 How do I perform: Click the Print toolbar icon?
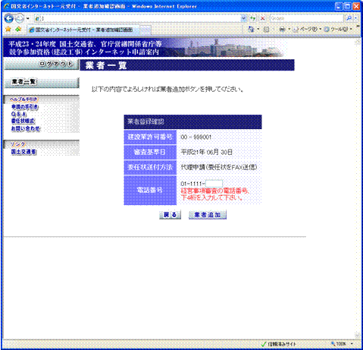(282, 30)
